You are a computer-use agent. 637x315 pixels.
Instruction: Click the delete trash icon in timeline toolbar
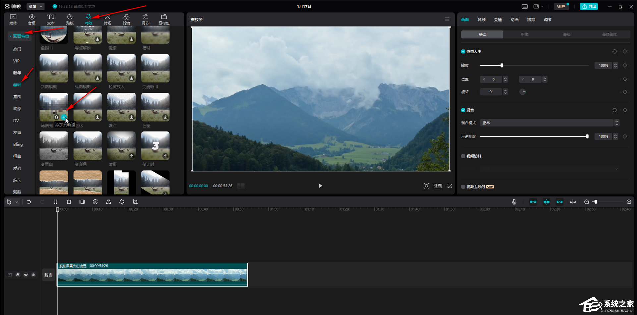click(x=69, y=202)
